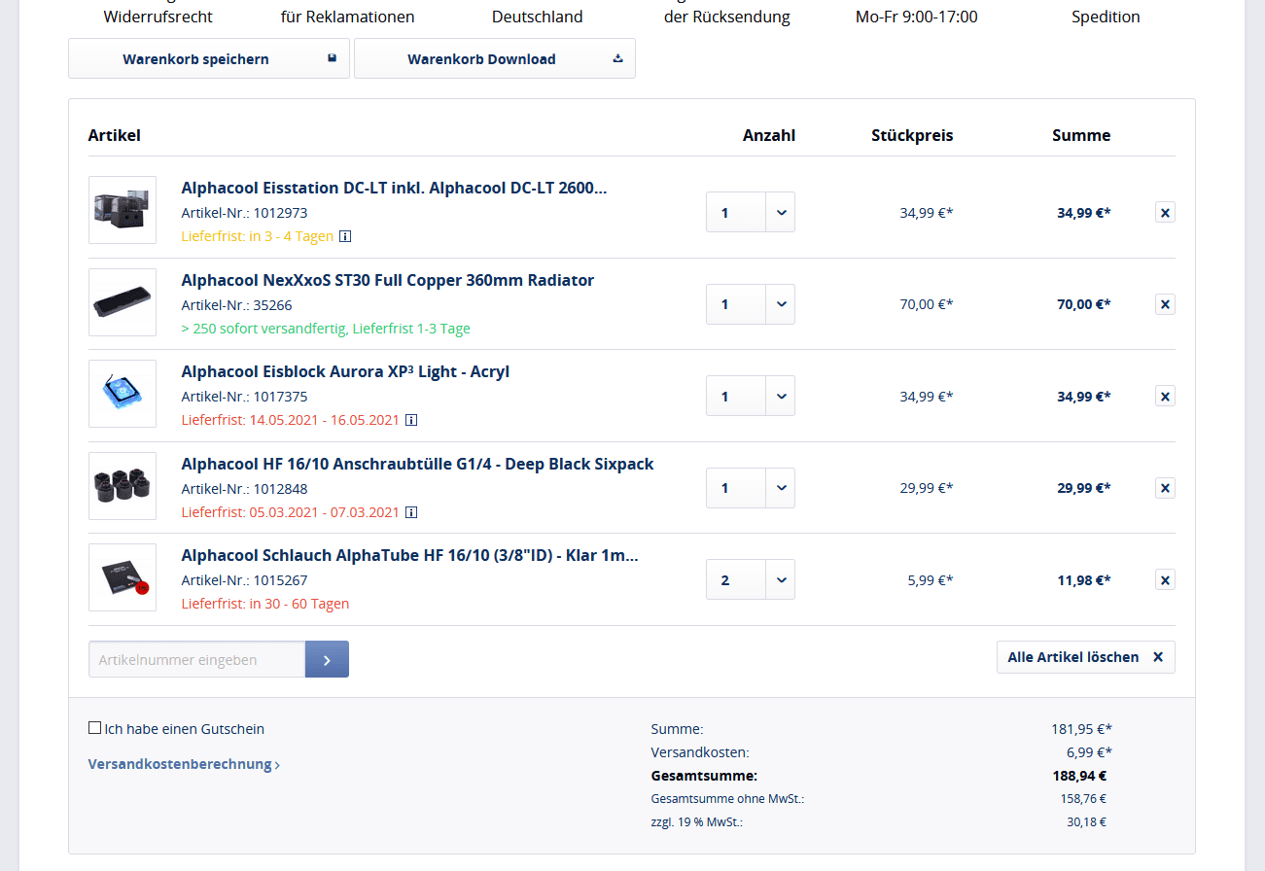
Task: Expand quantity selector for Anschraubtülle Sixpack
Action: coord(780,488)
